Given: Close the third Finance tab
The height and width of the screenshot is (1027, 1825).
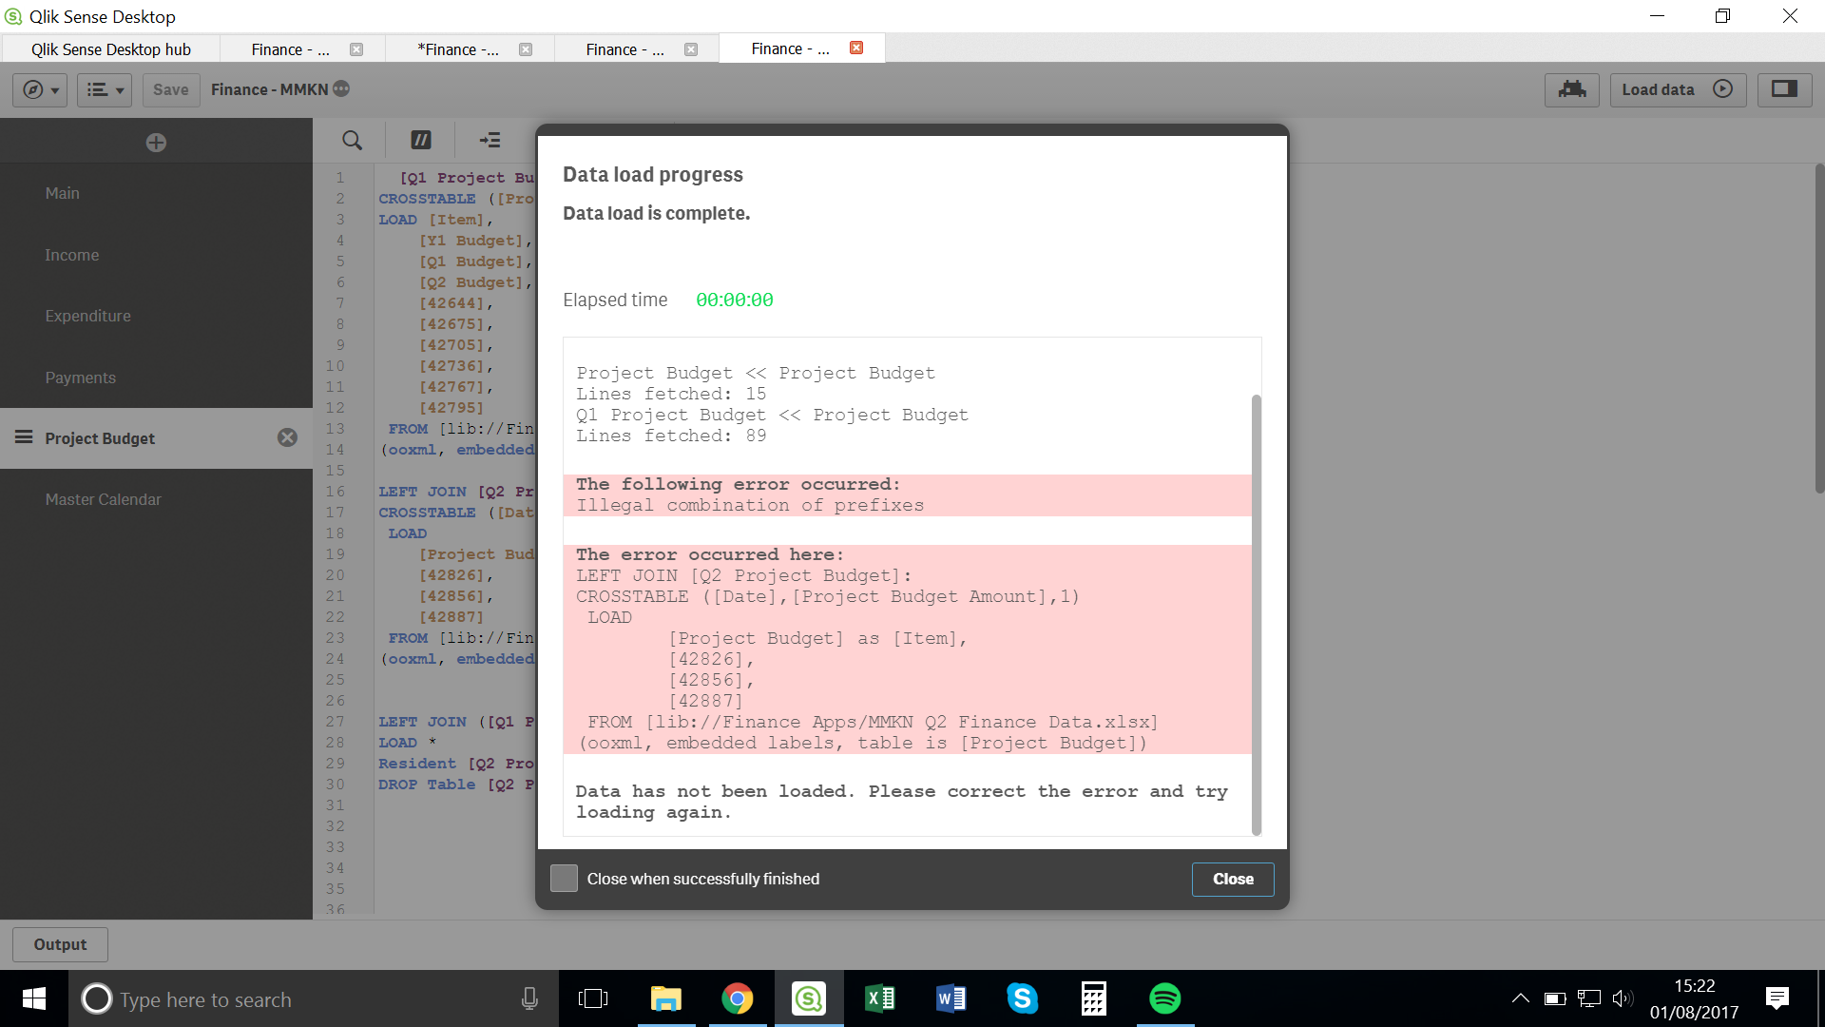Looking at the screenshot, I should (x=691, y=49).
